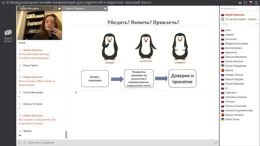
Task: Click the icon beside Юлия Троян chat message
Action: coord(20,66)
